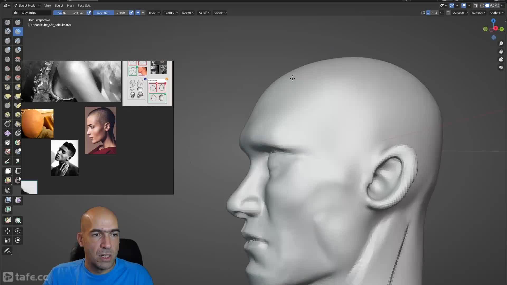Select the Draw sculpt brush

(7, 22)
